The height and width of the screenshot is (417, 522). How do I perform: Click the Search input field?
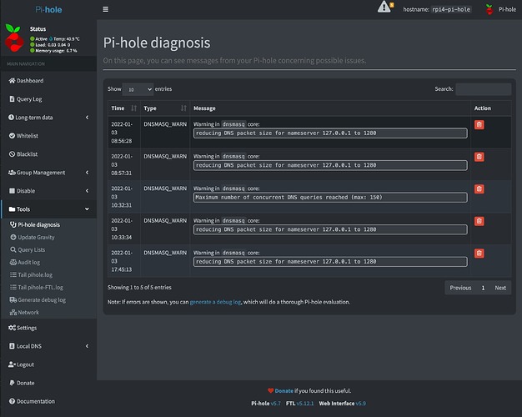[483, 89]
